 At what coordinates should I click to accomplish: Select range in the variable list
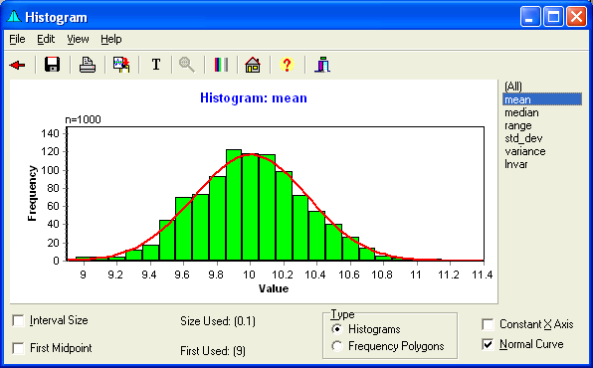(x=518, y=125)
